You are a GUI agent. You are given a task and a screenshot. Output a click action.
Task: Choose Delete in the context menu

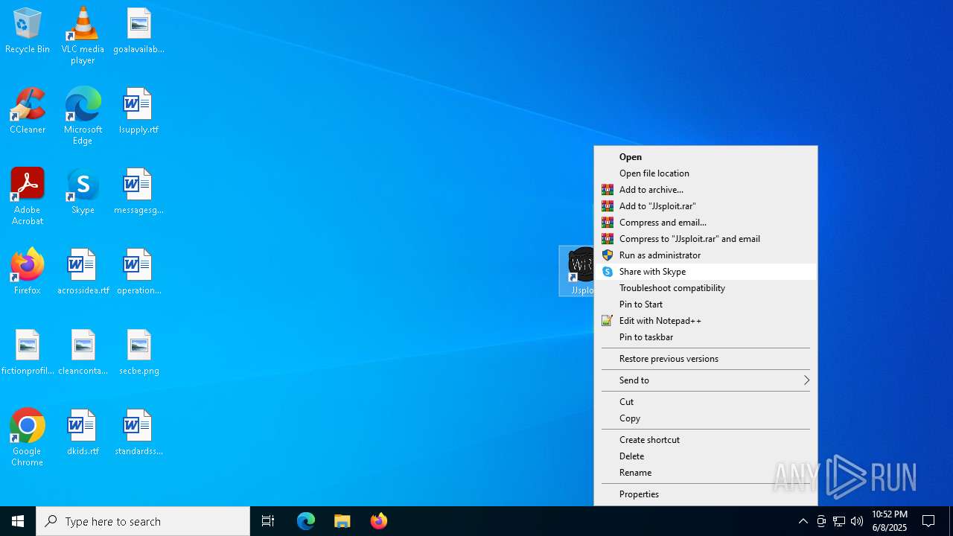tap(706, 456)
